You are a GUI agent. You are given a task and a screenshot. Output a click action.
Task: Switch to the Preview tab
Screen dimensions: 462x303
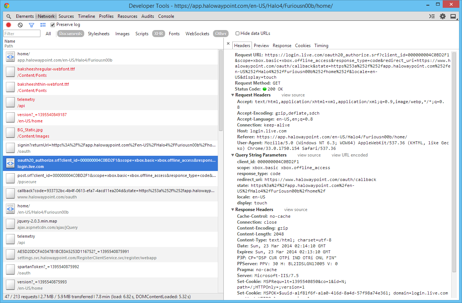click(261, 46)
